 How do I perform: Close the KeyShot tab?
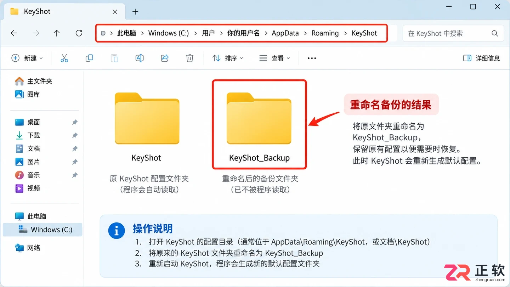(115, 12)
